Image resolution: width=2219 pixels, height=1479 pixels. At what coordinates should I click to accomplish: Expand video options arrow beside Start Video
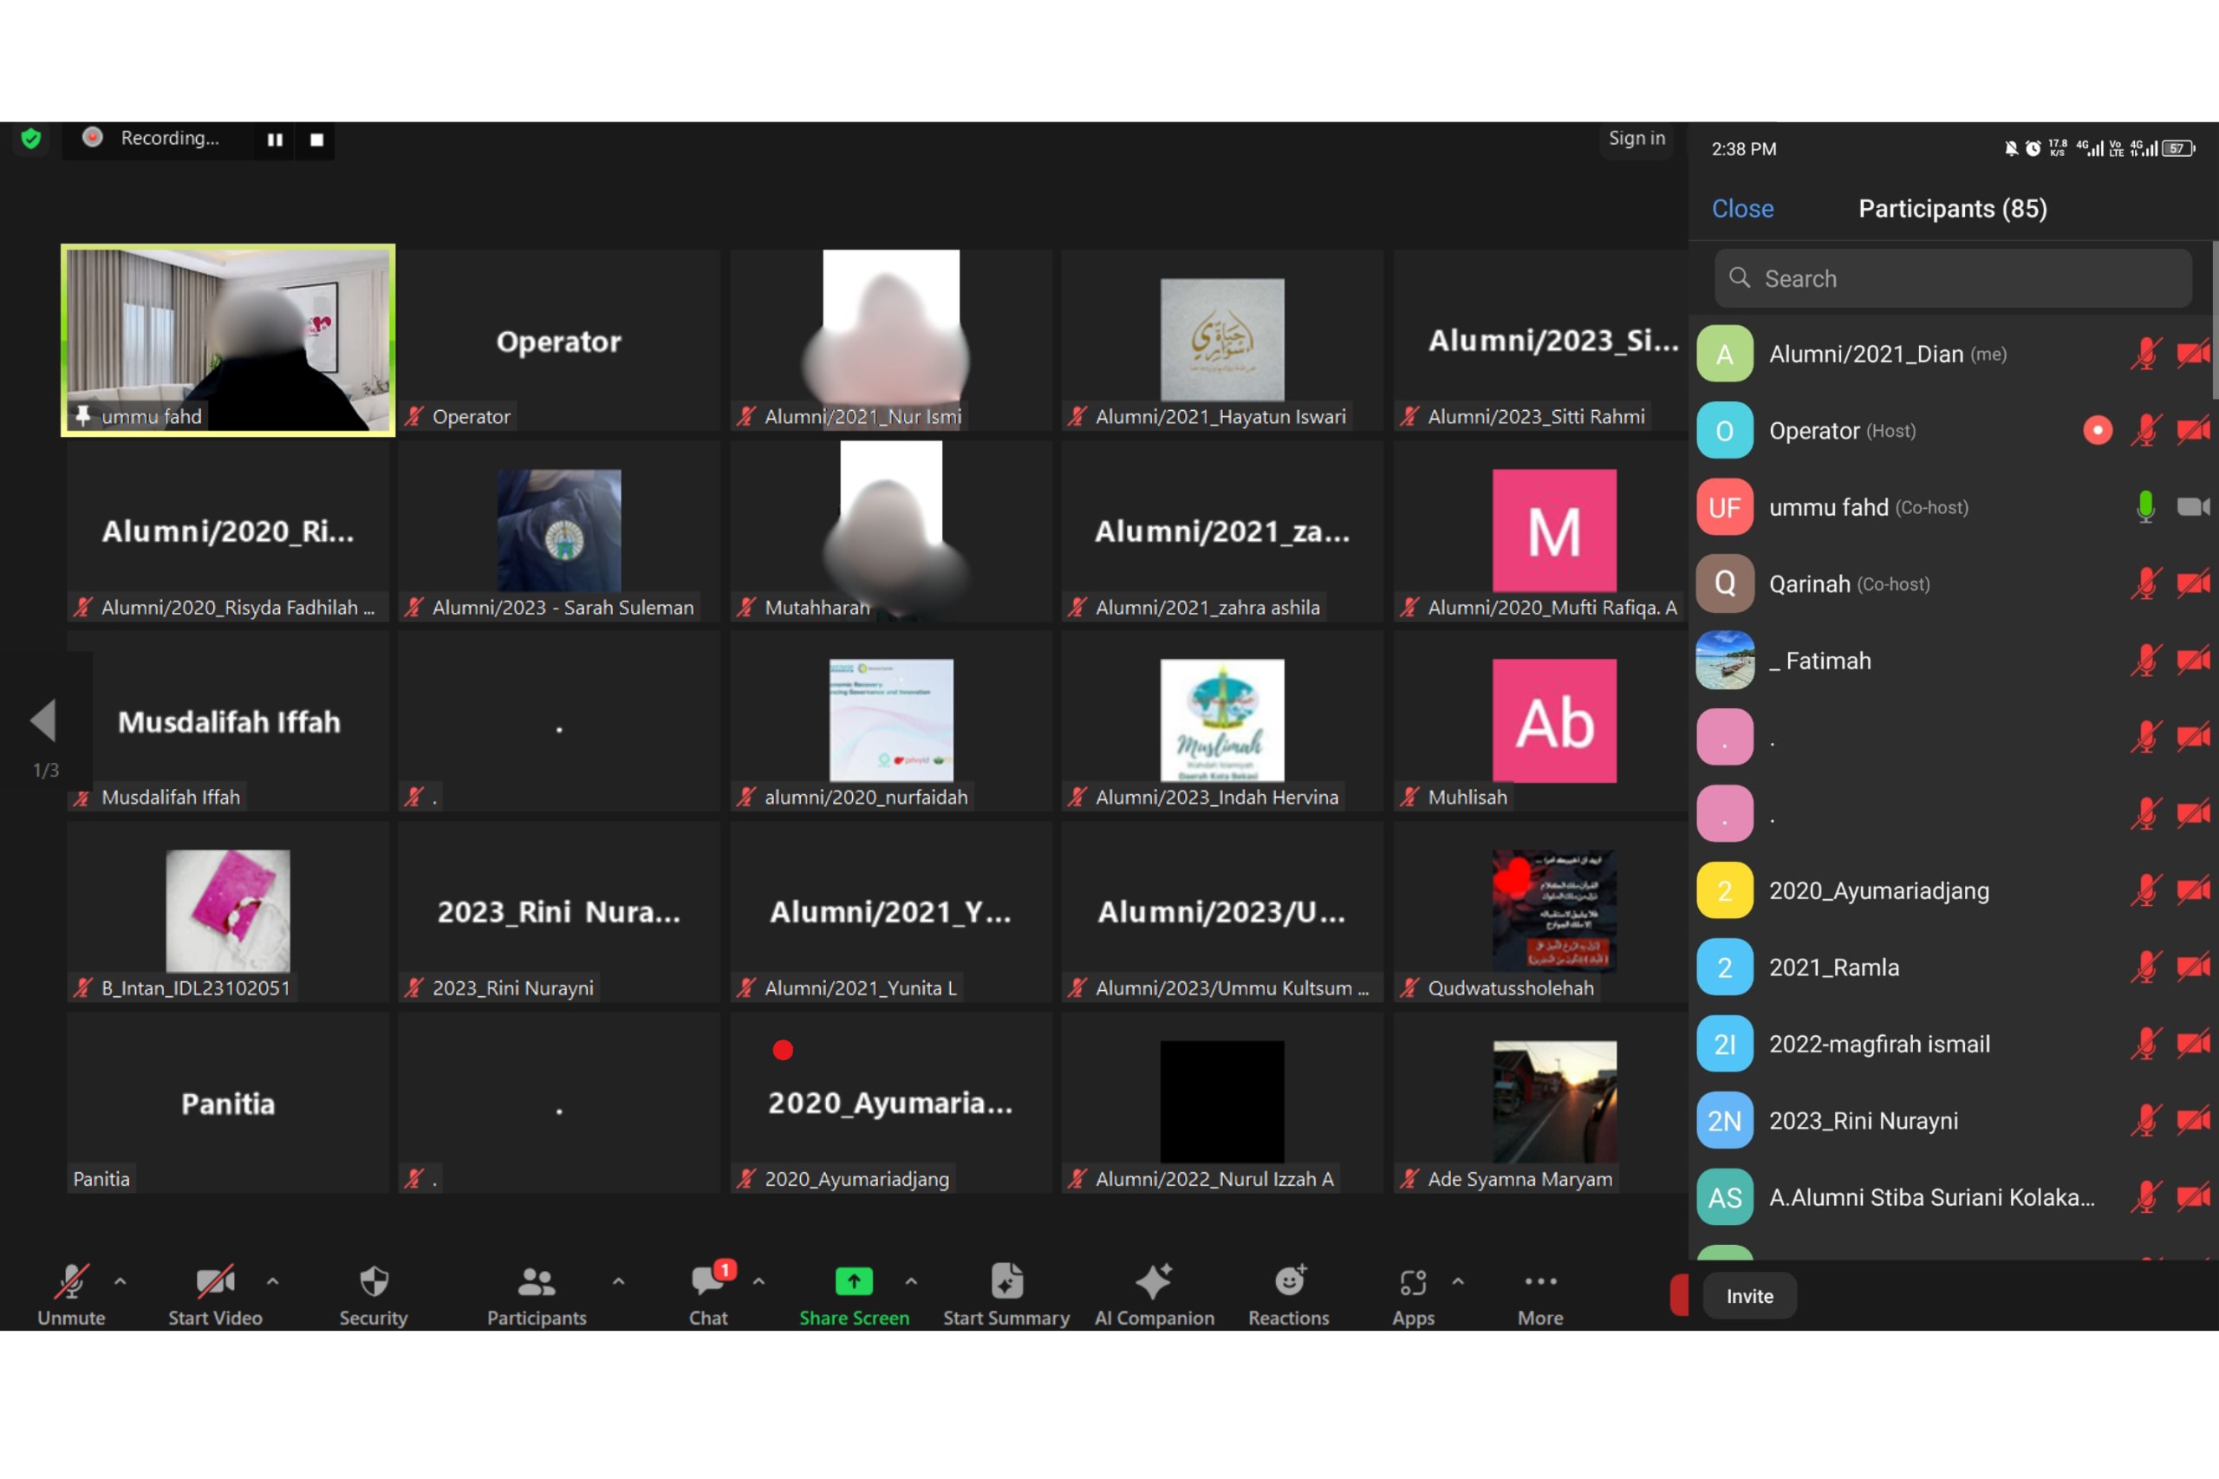272,1282
